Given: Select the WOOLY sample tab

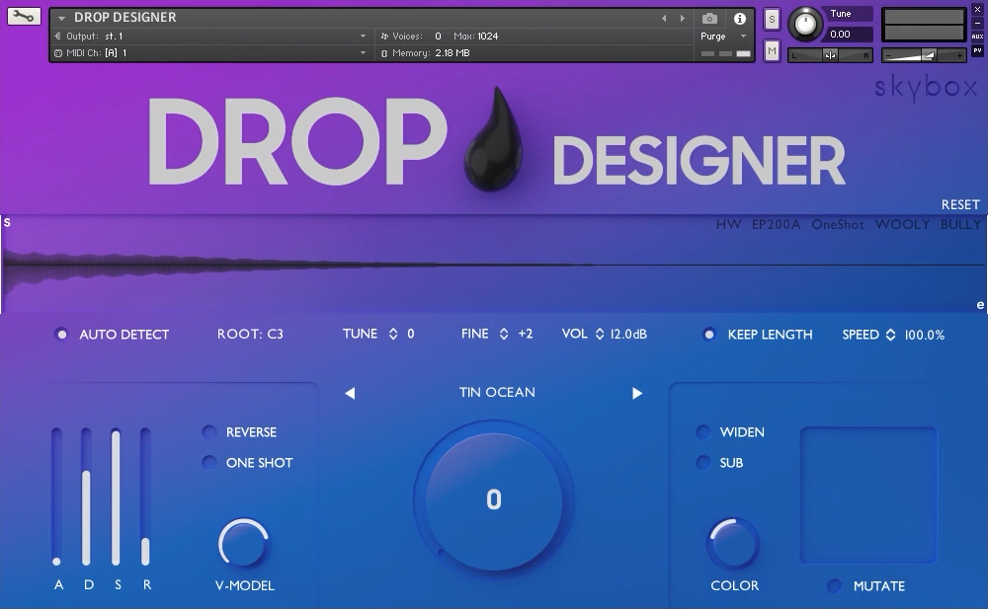Looking at the screenshot, I should 902,225.
